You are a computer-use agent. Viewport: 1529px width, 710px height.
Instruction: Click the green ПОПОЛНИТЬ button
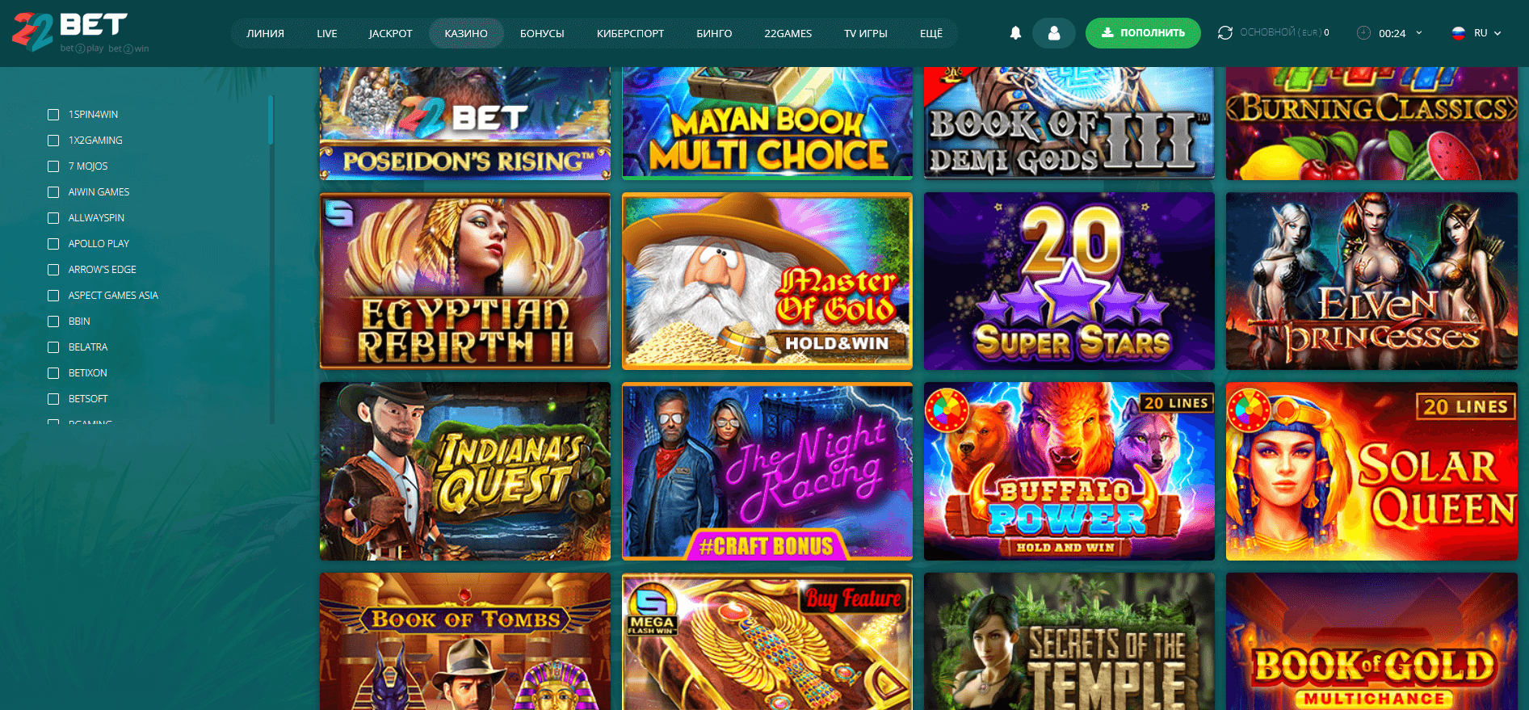(1143, 33)
